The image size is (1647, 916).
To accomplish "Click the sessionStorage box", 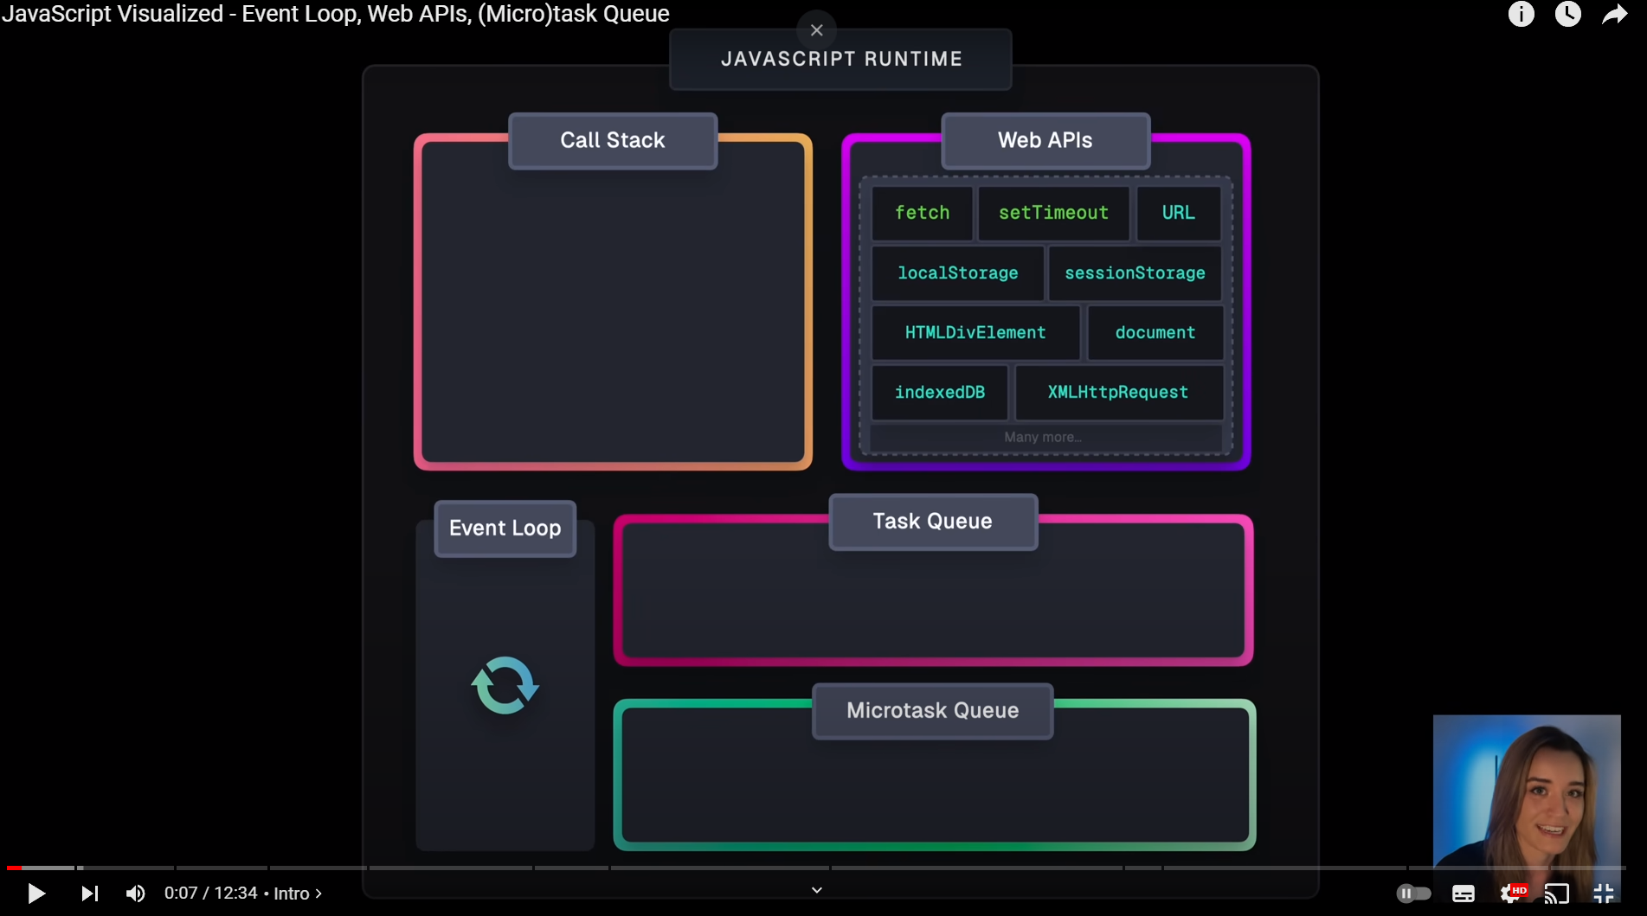I will coord(1135,273).
